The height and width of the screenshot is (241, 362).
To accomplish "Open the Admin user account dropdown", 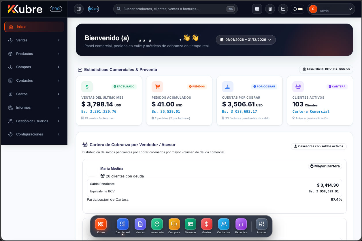I will click(x=331, y=9).
